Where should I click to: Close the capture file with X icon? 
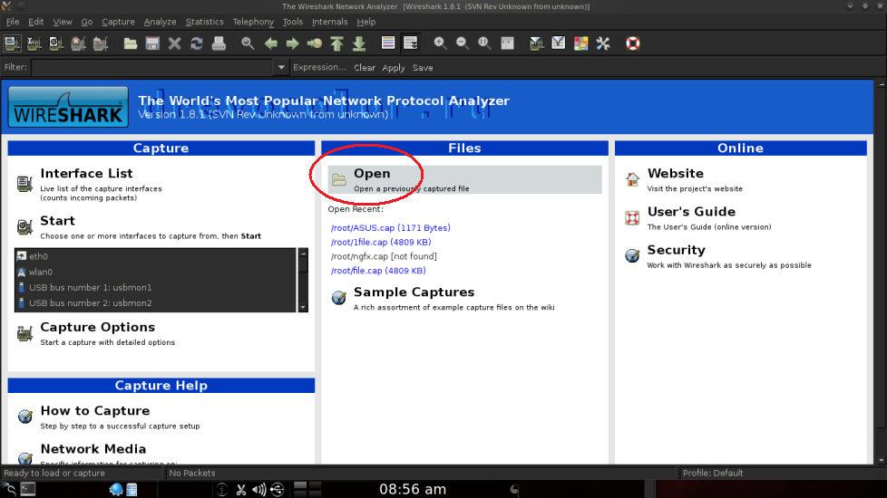[x=174, y=43]
